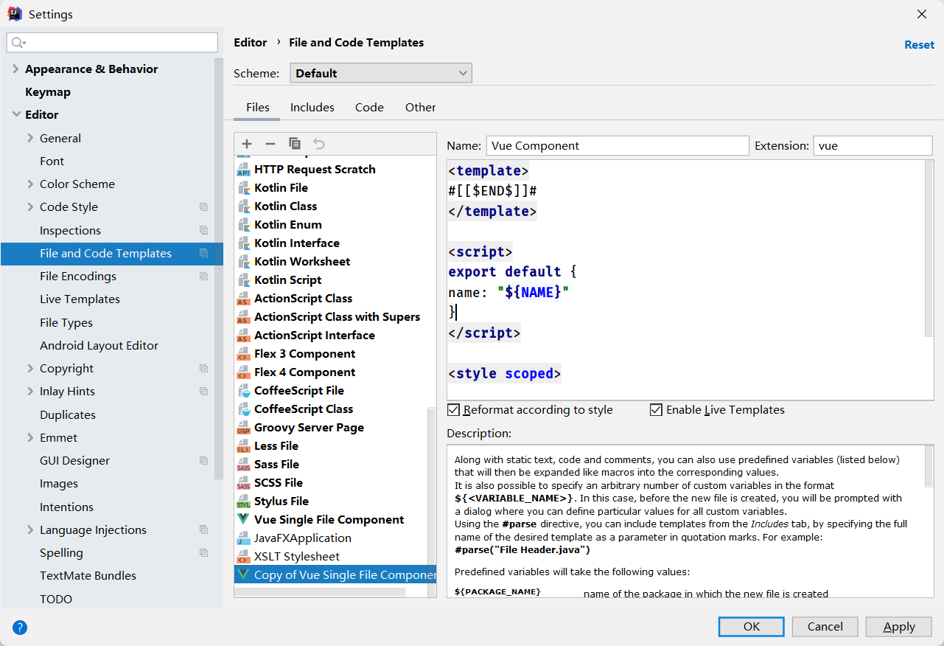Click the Apply button
Viewport: 944px width, 646px height.
(x=899, y=627)
